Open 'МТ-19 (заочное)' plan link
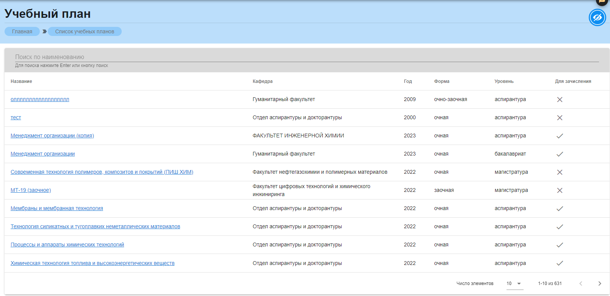This screenshot has width=610, height=296. [x=31, y=190]
